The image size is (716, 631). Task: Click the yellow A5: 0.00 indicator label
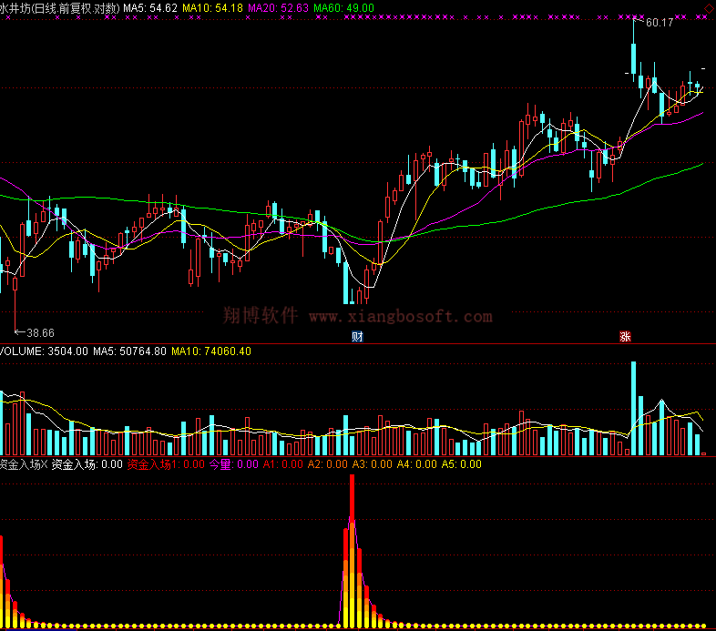461,464
